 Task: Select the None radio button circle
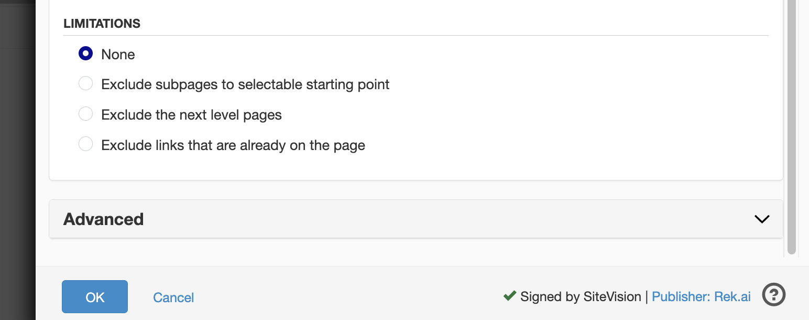[x=85, y=54]
